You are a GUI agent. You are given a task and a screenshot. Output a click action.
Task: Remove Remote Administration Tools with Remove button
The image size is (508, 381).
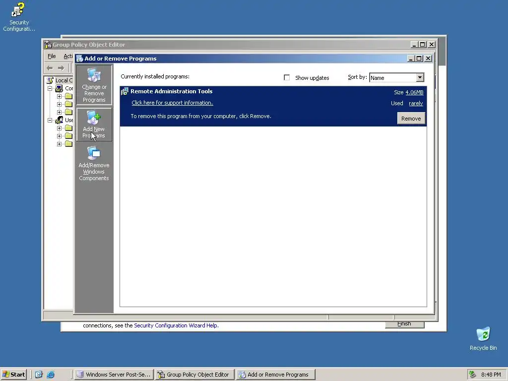tap(411, 118)
